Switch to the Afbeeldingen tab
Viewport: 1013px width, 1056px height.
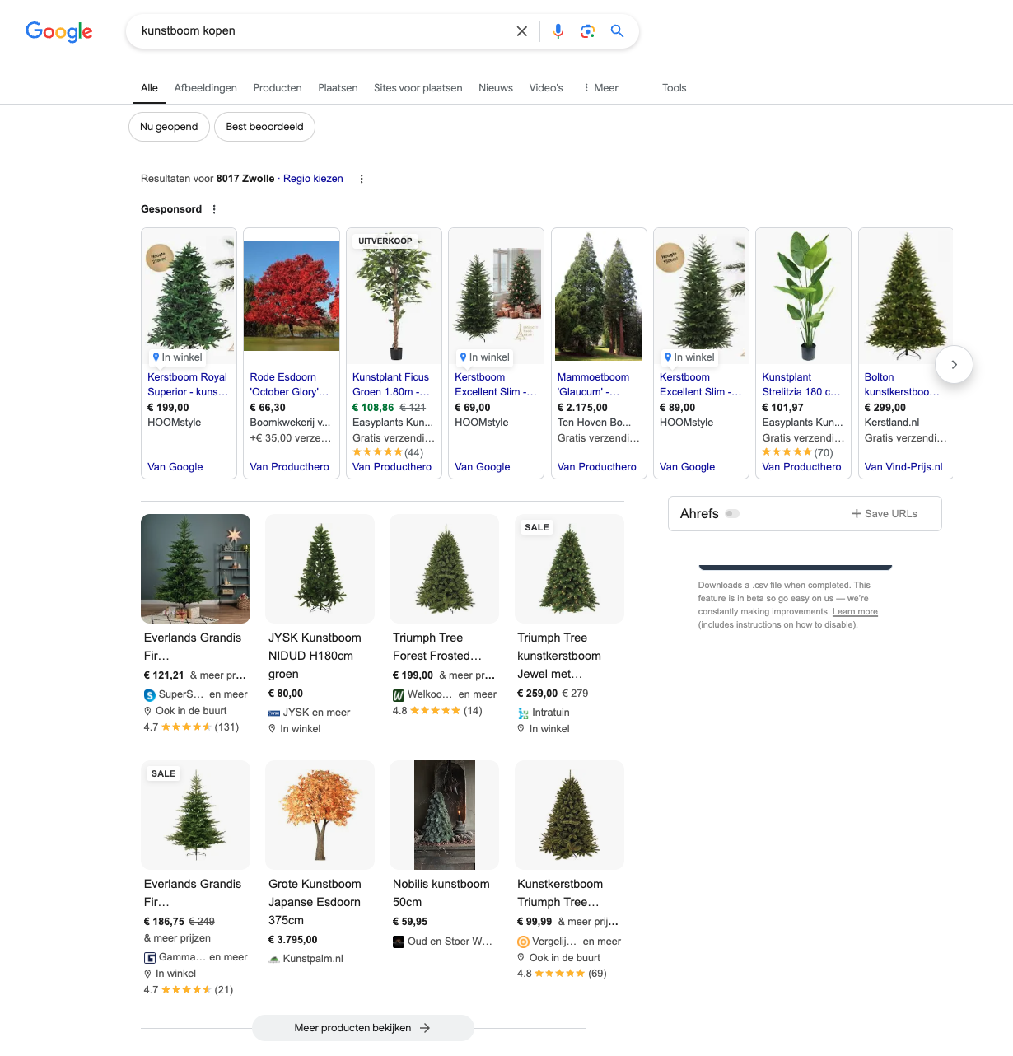[x=205, y=88]
